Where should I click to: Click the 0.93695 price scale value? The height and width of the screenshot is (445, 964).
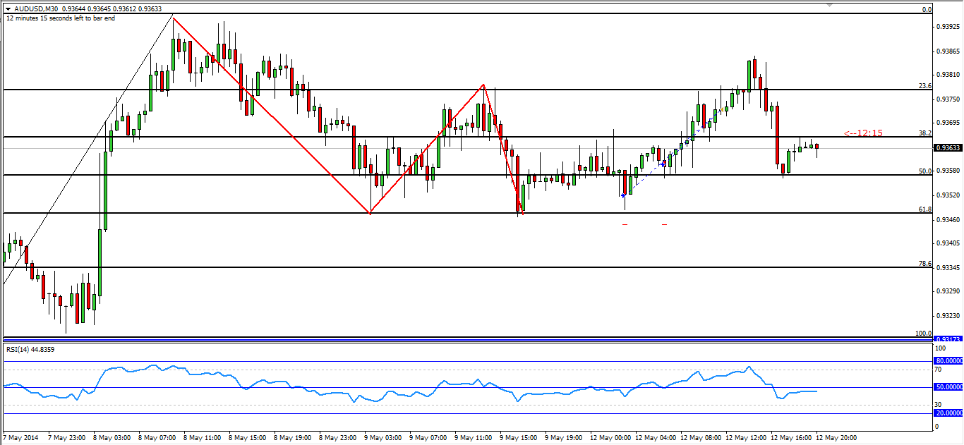[948, 122]
